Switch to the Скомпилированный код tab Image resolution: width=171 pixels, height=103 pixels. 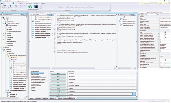pyautogui.click(x=69, y=98)
